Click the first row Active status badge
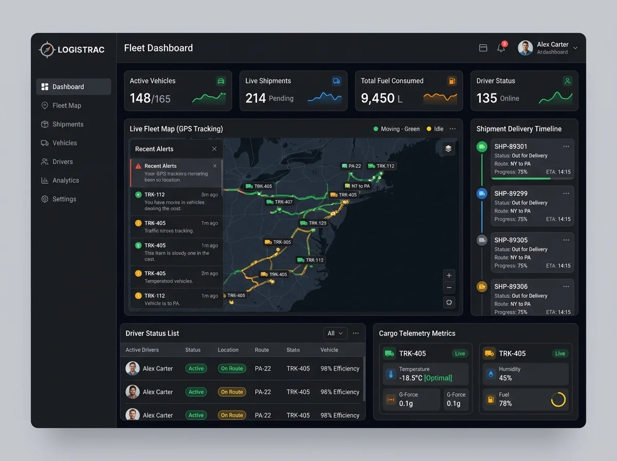 point(196,368)
